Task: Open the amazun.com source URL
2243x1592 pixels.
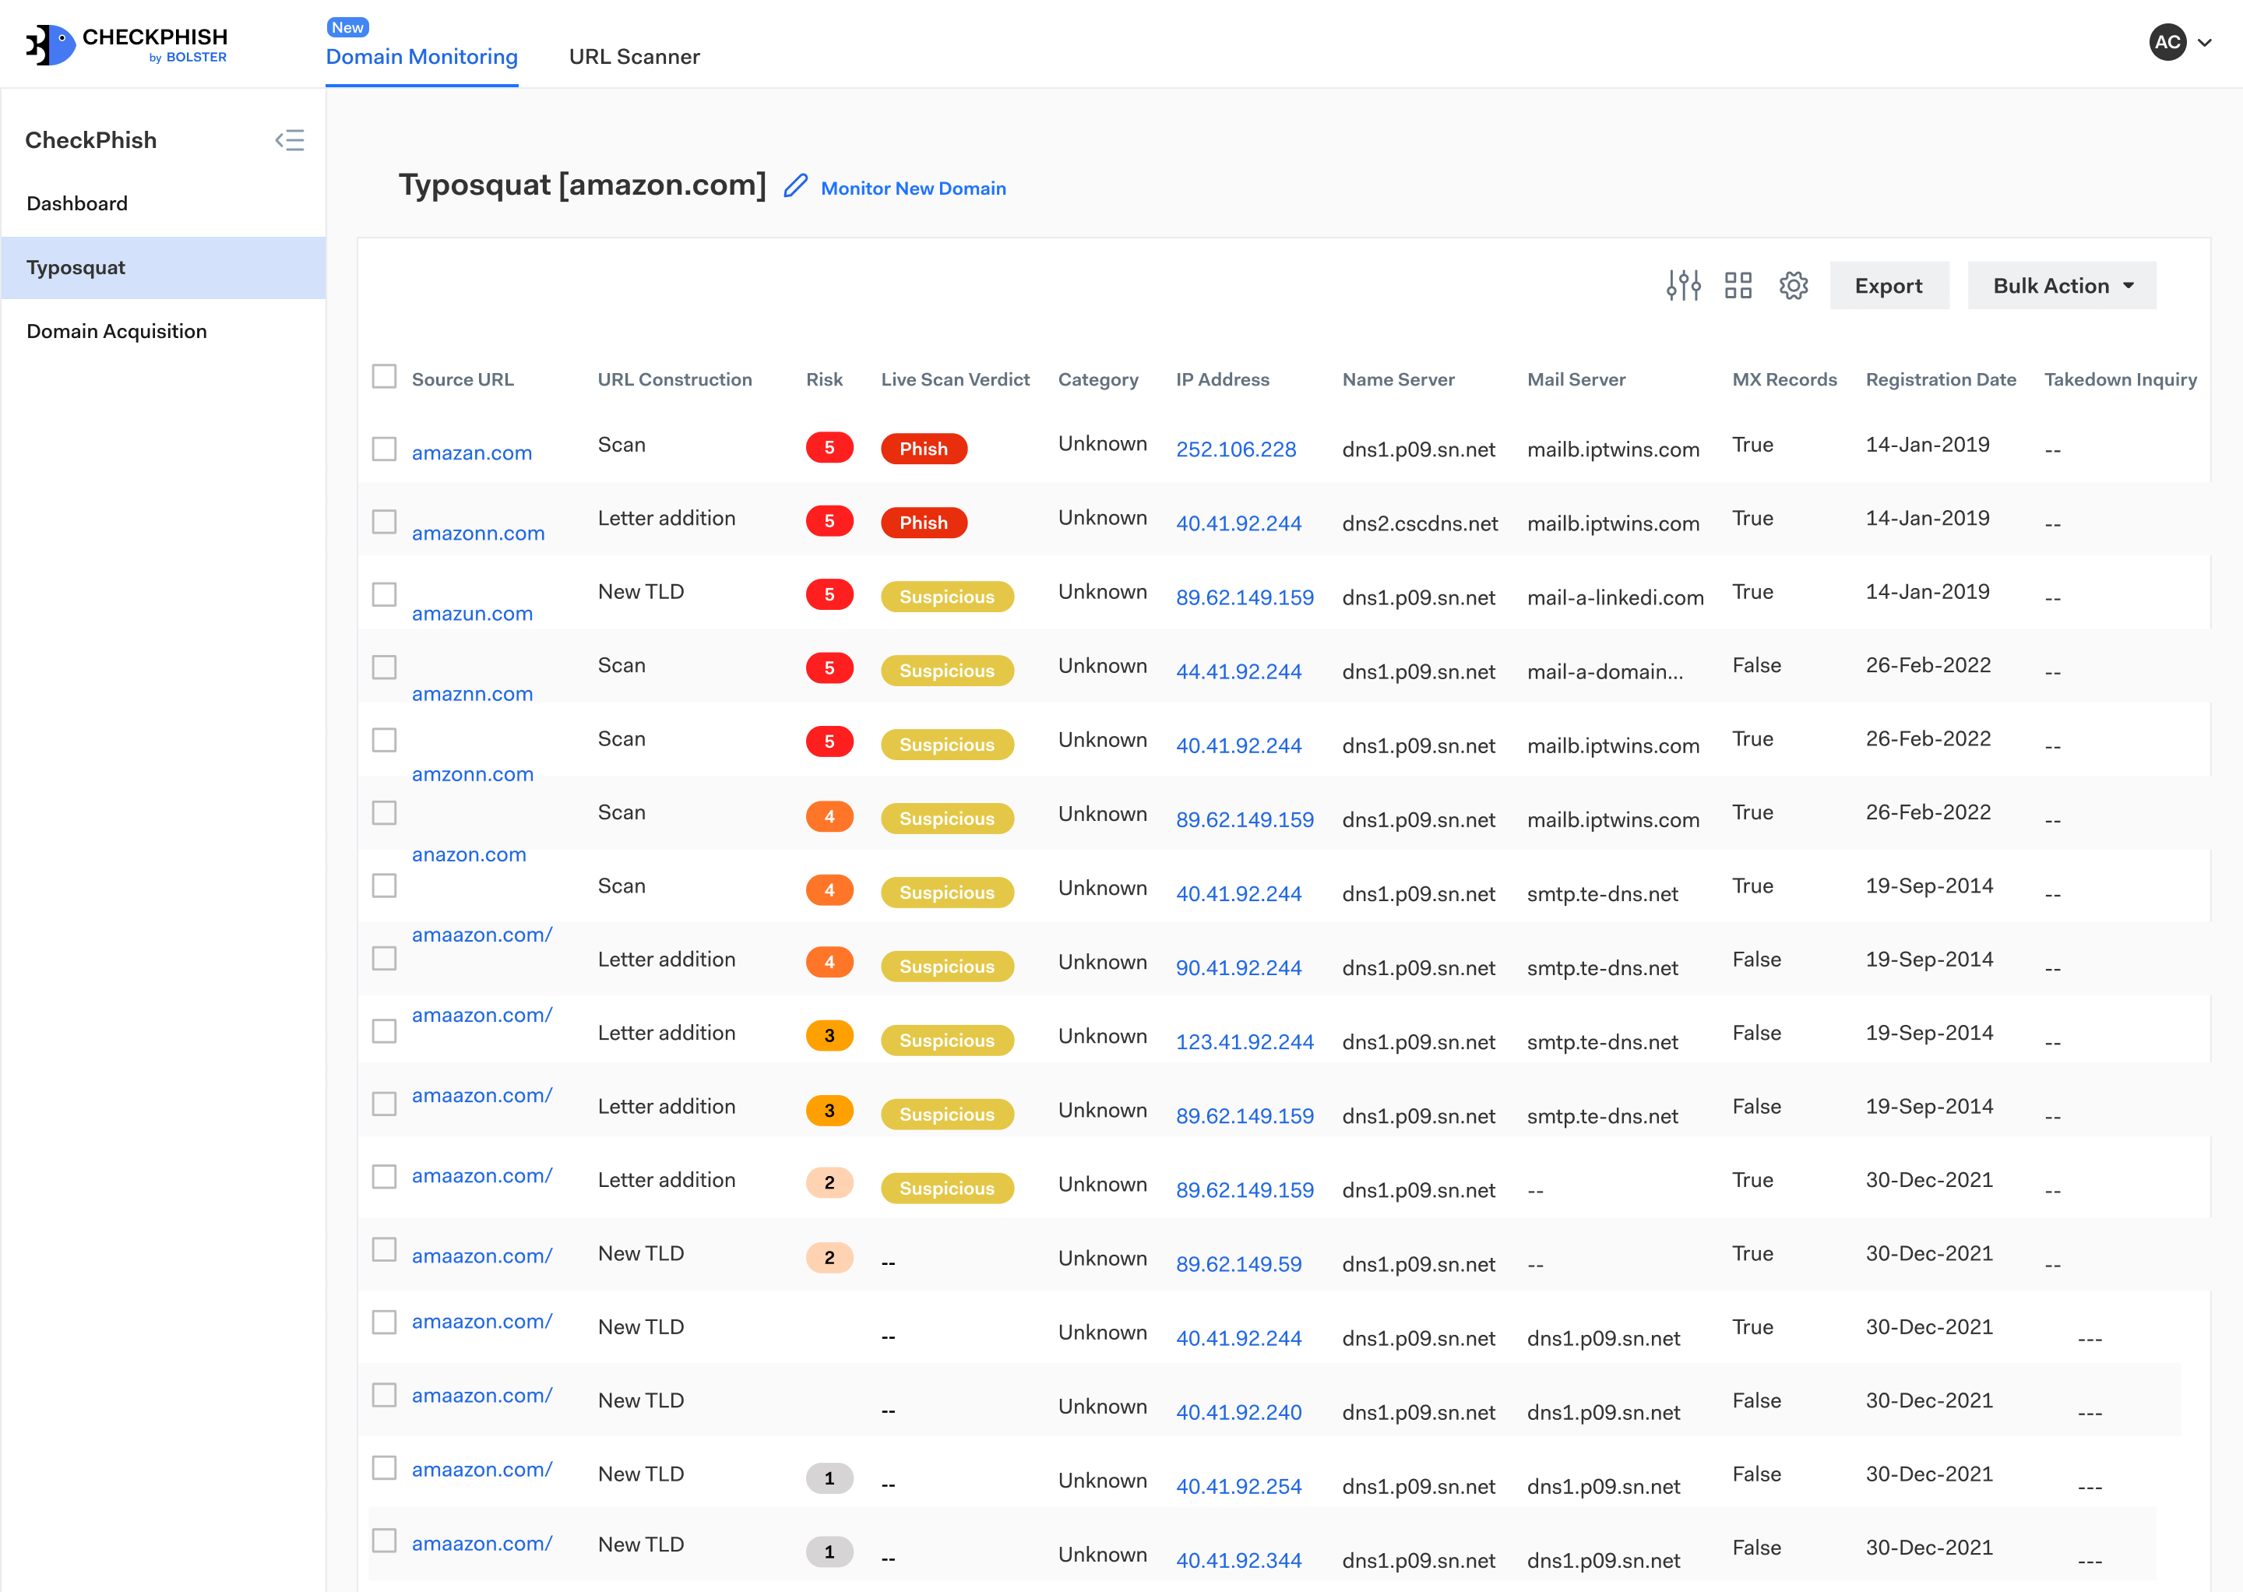Action: [x=473, y=614]
